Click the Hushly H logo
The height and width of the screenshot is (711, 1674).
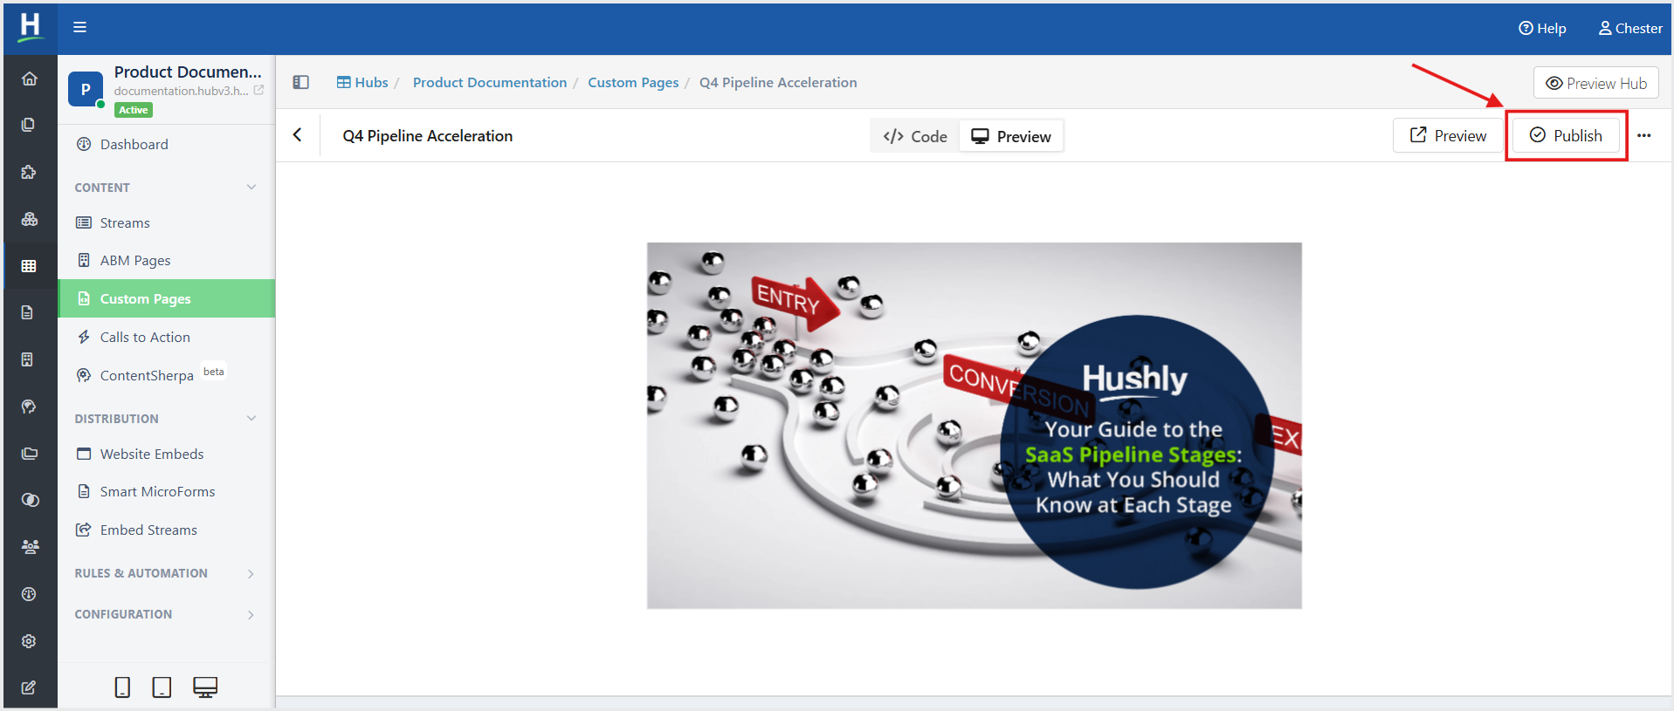31,27
